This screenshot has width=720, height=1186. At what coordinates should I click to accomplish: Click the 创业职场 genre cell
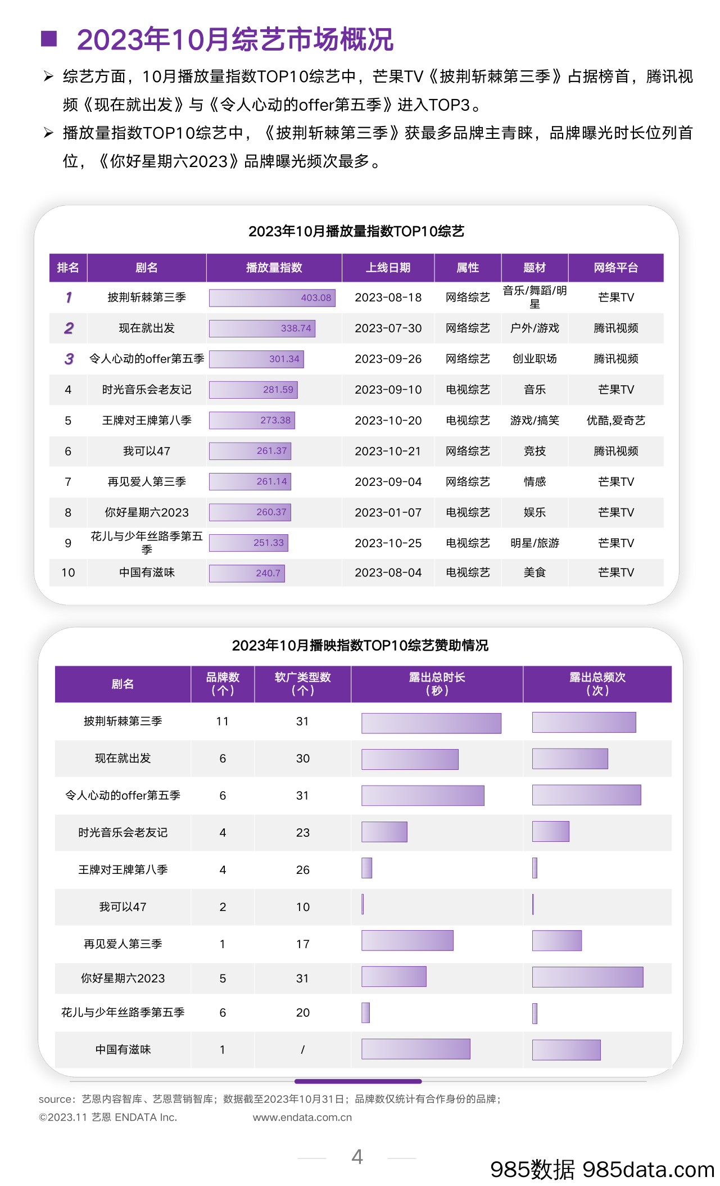click(535, 359)
